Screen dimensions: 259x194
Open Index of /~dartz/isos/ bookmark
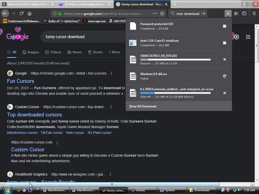tap(62, 21)
